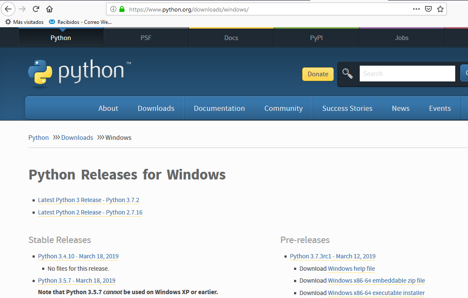Click the Pocket save icon in address bar
Image resolution: width=468 pixels, height=298 pixels.
click(x=428, y=9)
